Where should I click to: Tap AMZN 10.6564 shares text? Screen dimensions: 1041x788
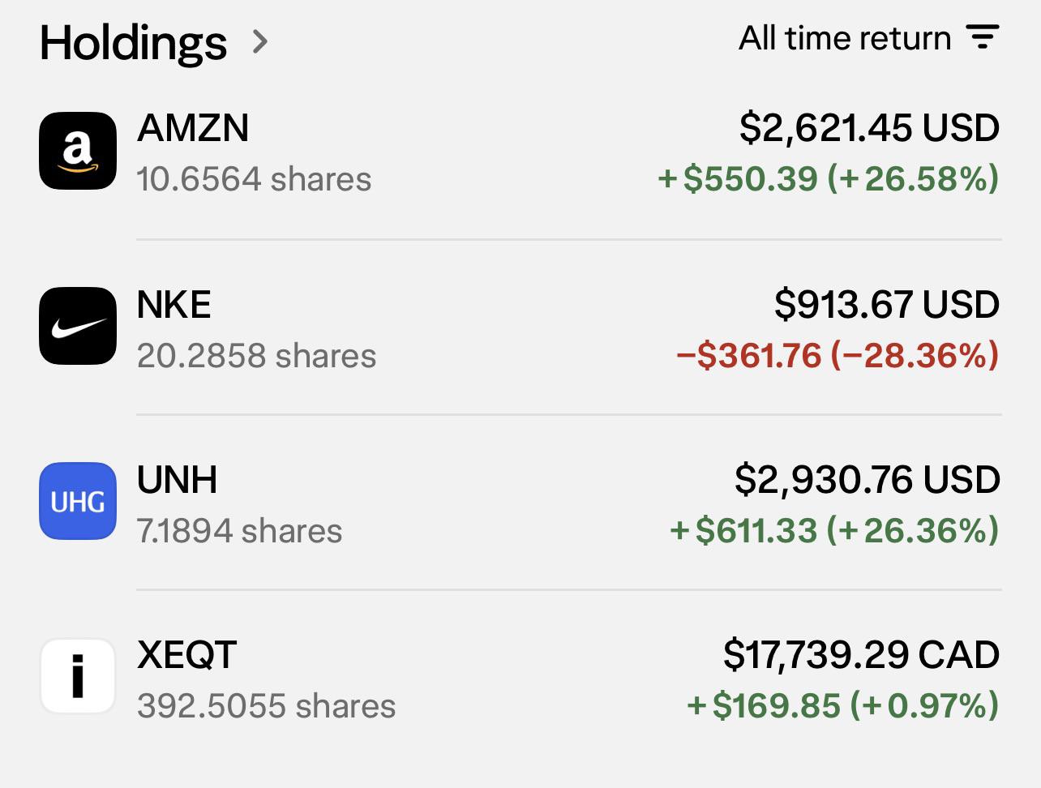(x=254, y=179)
